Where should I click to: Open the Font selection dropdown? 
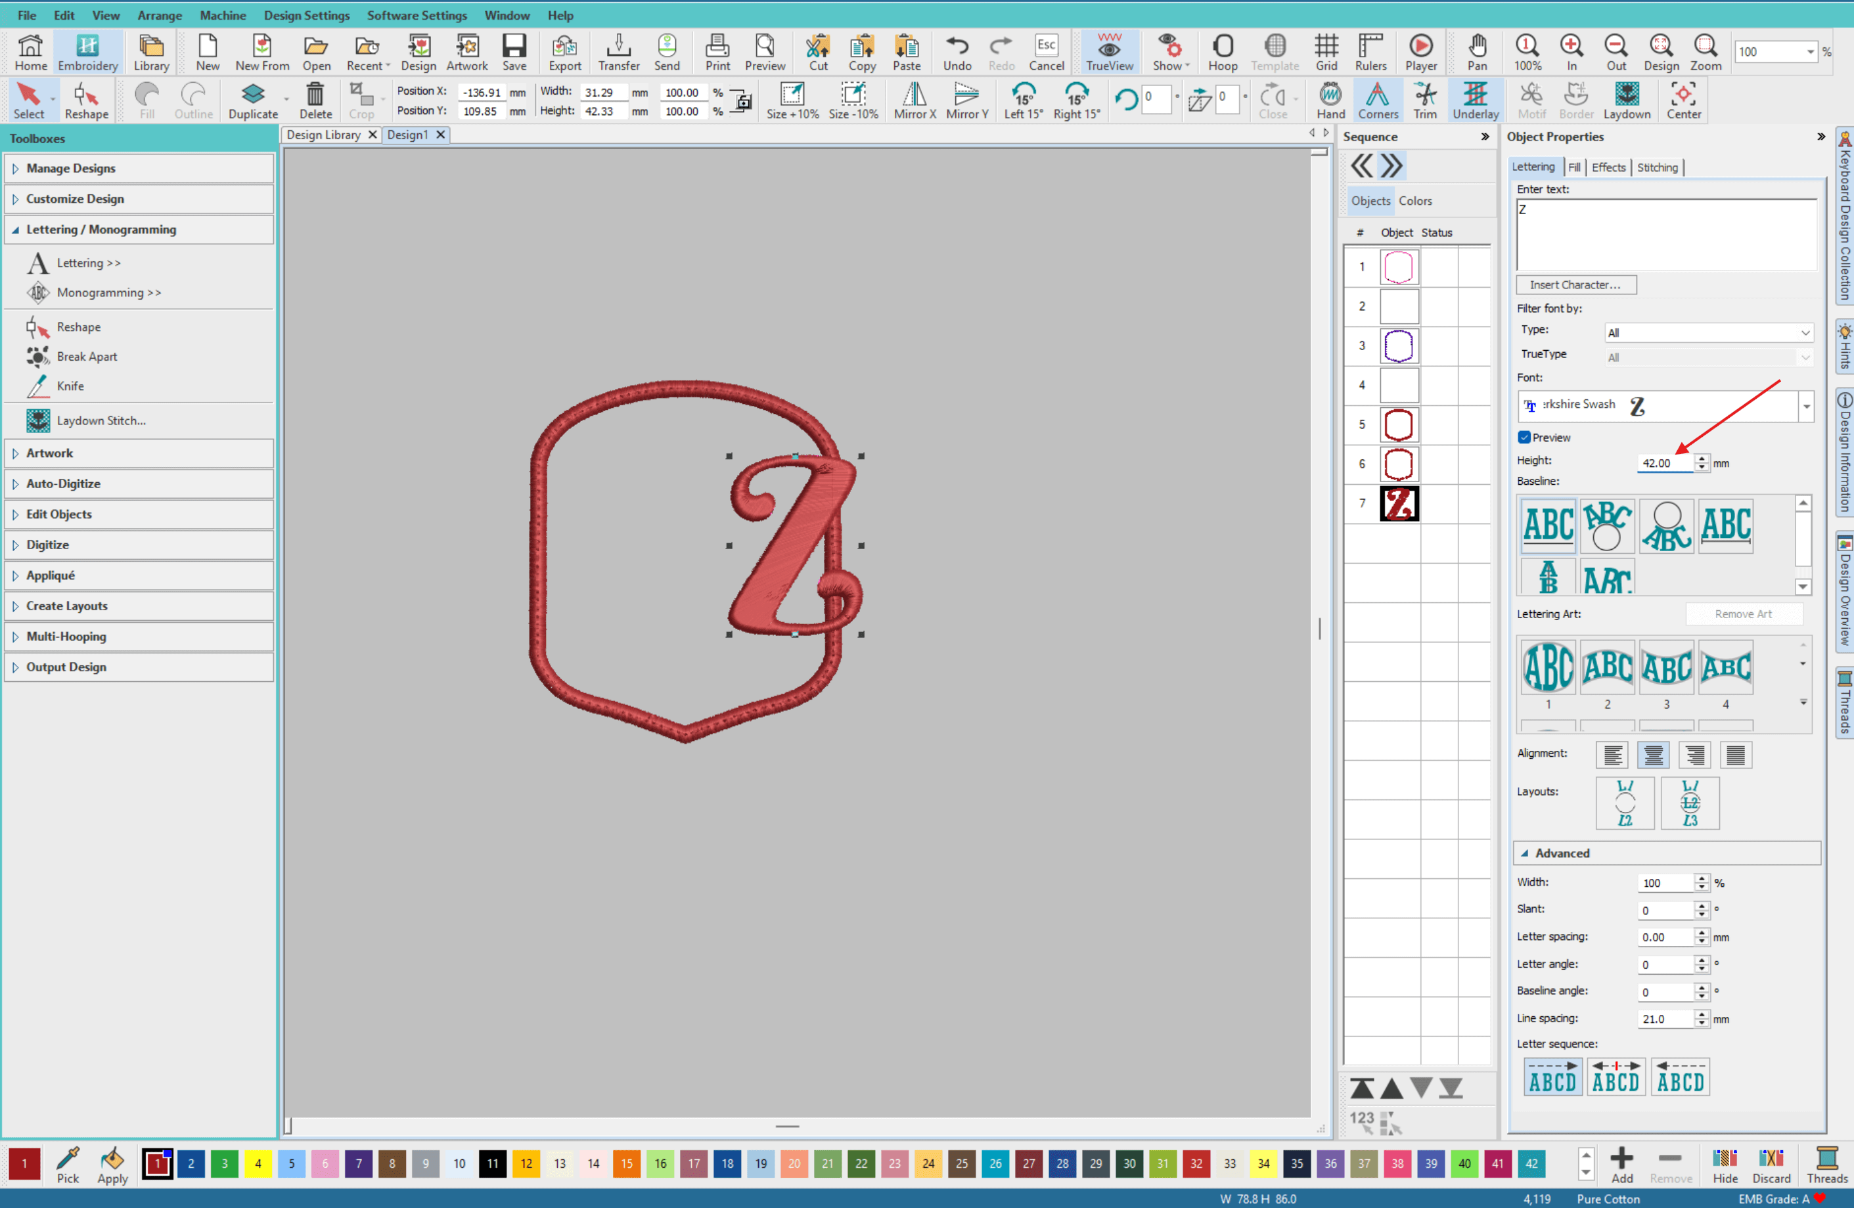[x=1805, y=406]
